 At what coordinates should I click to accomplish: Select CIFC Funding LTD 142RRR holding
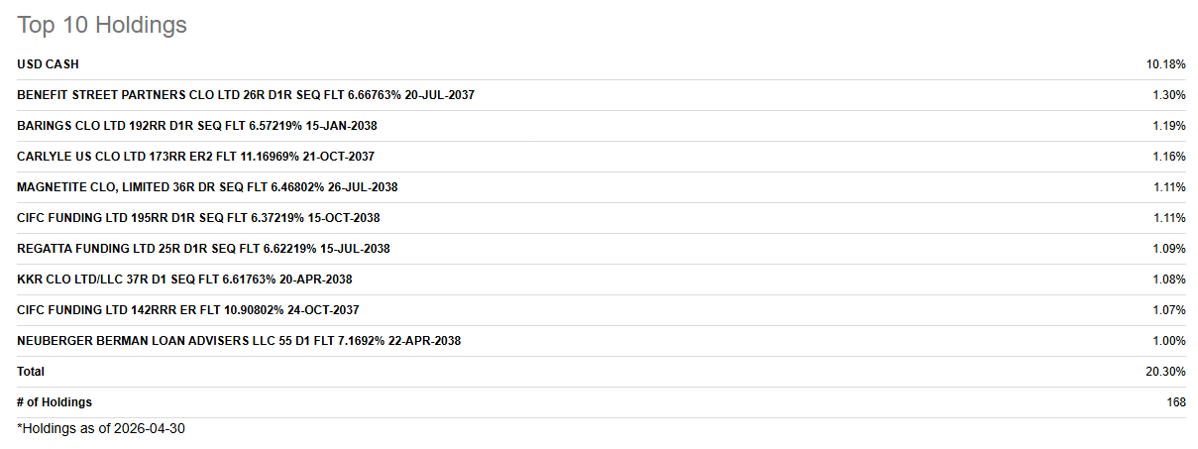click(x=188, y=310)
